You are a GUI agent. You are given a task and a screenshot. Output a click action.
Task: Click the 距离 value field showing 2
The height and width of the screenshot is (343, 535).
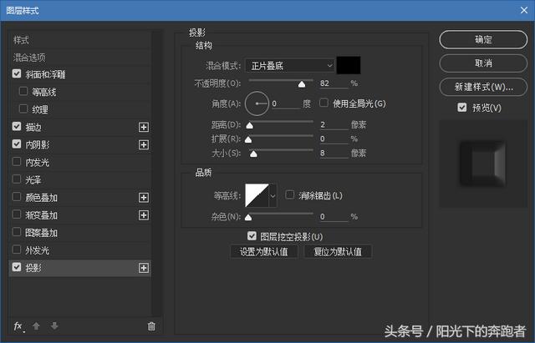click(334, 124)
